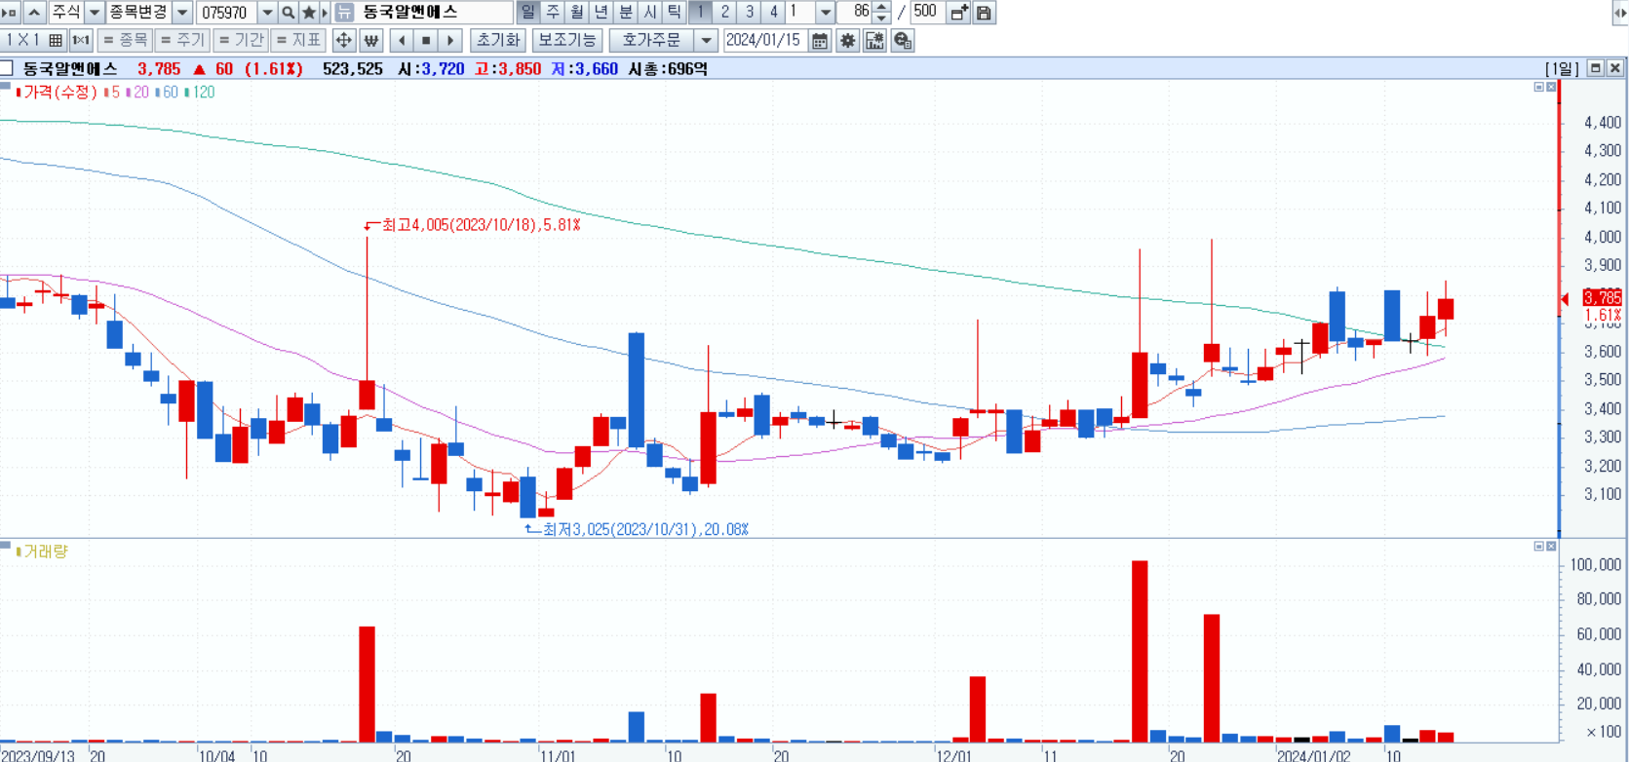Maximize the chart window icon near [1일]
1629x762 pixels.
coord(1596,68)
